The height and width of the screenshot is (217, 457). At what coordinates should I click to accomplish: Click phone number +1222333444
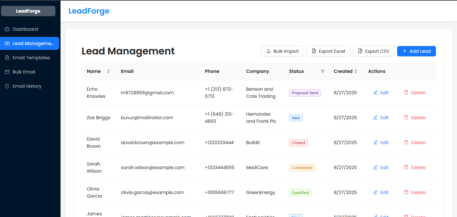(219, 143)
